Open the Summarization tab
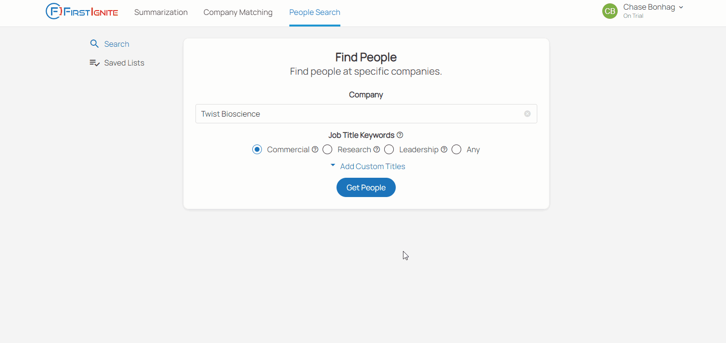The image size is (726, 343). tap(161, 12)
